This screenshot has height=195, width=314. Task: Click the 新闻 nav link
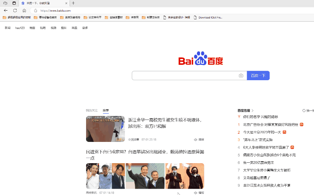(7, 28)
